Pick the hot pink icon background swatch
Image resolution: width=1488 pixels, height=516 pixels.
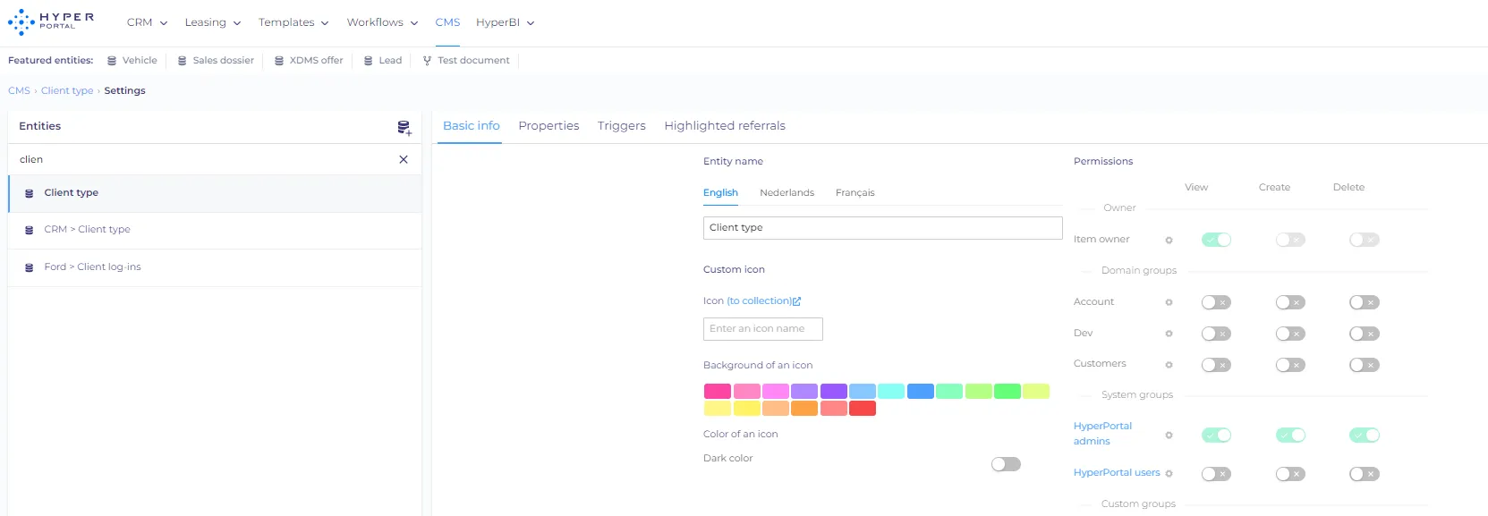pos(718,392)
